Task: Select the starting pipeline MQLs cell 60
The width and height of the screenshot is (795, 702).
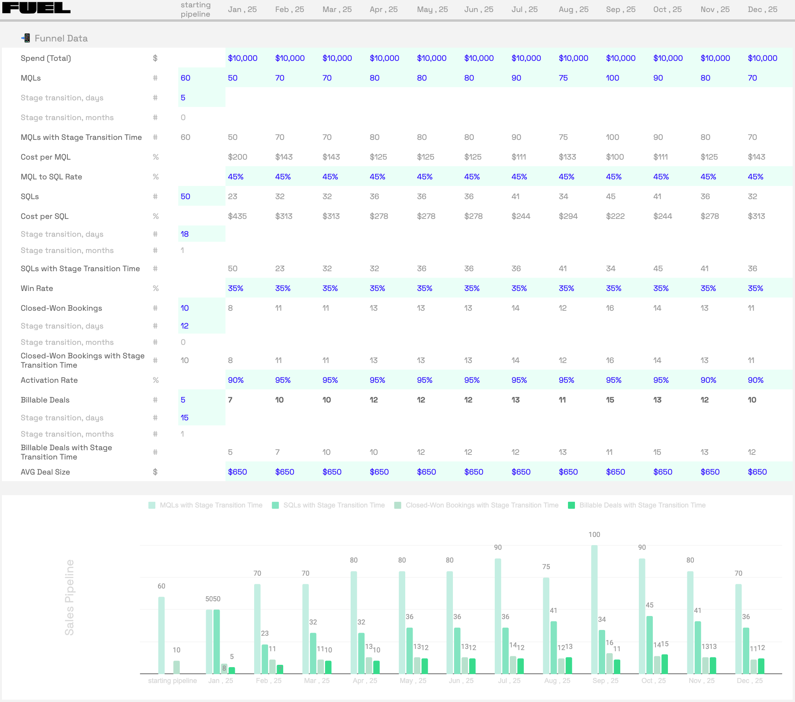Action: (186, 78)
